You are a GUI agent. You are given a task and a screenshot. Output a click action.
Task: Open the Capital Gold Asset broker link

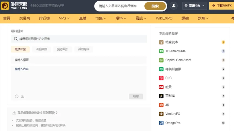click(x=178, y=60)
